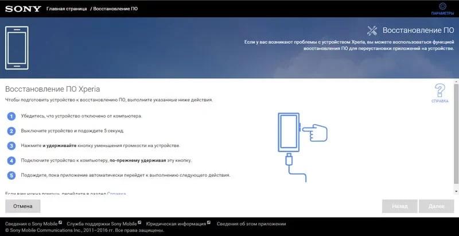
Task: Click external link icon next to Служба поддержки
Action: click(x=139, y=223)
